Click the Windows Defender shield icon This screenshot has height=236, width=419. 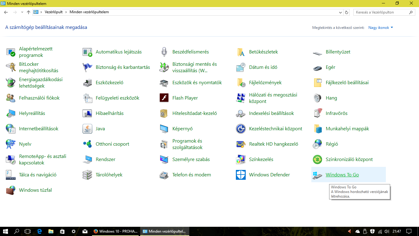click(x=241, y=175)
